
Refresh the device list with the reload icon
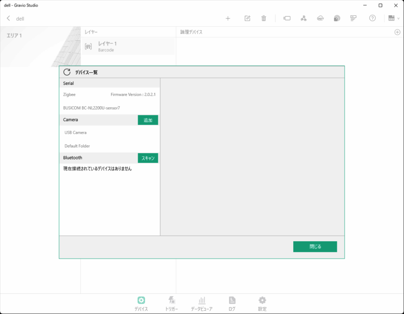point(66,72)
